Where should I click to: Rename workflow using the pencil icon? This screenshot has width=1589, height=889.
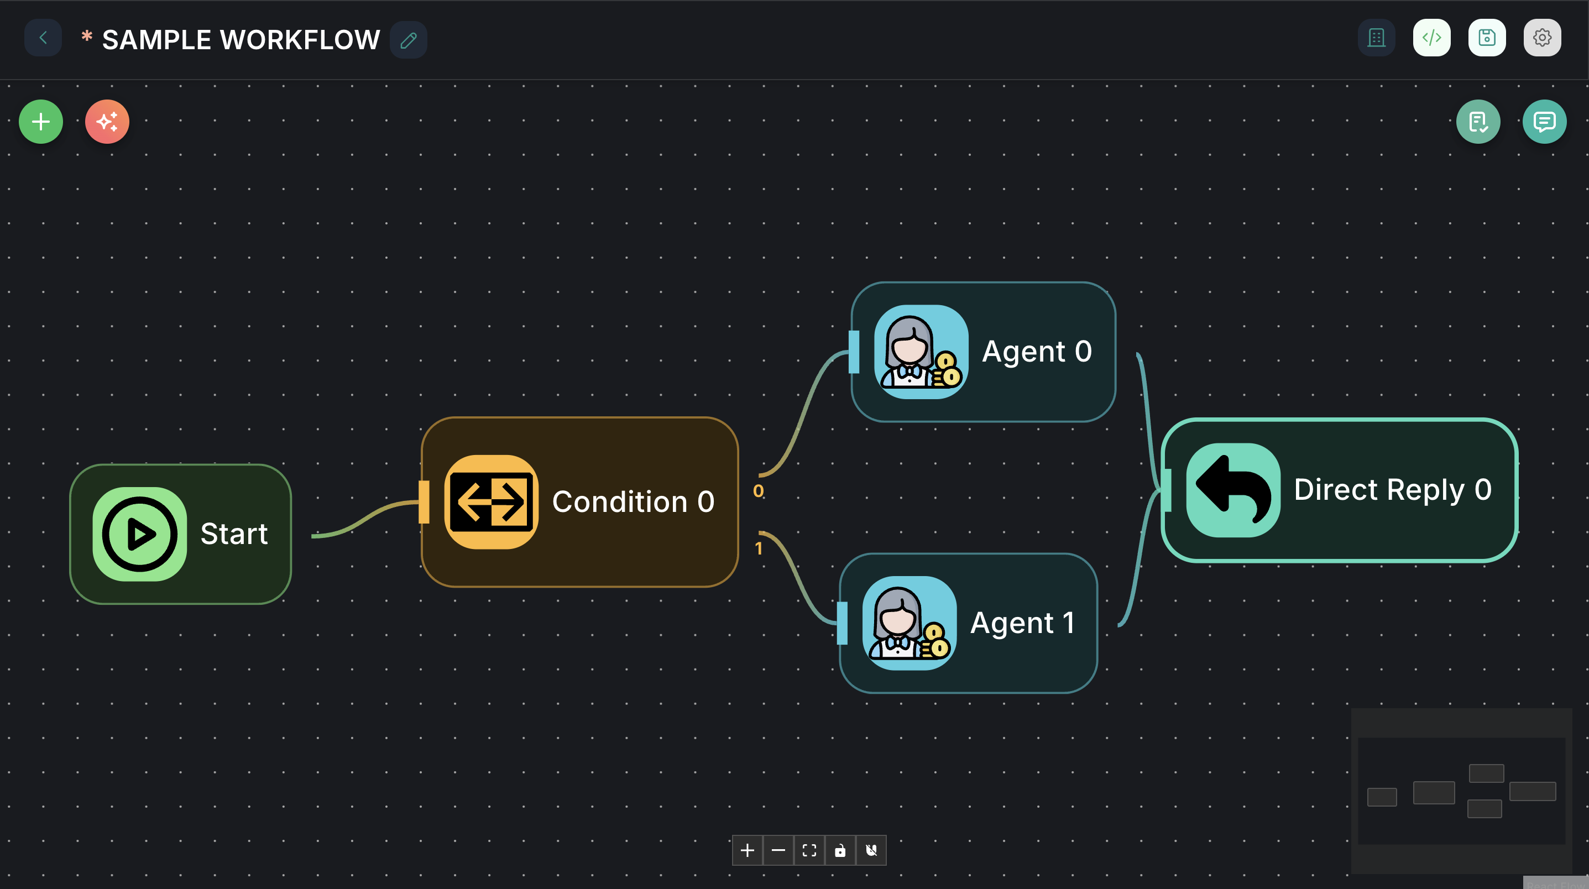point(407,40)
